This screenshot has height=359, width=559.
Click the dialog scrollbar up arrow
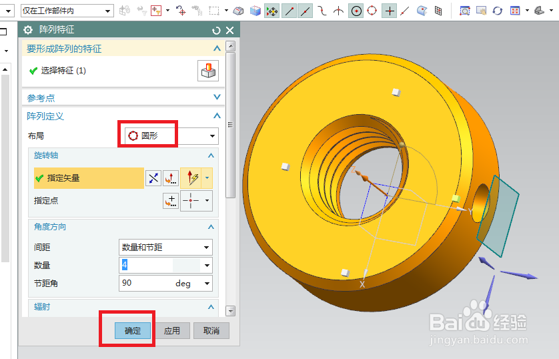[231, 45]
